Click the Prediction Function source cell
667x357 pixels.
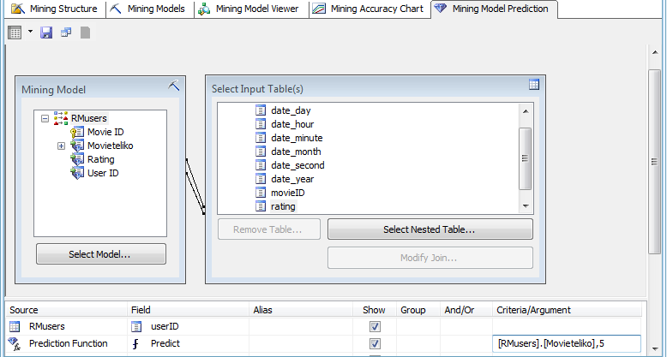coord(67,343)
